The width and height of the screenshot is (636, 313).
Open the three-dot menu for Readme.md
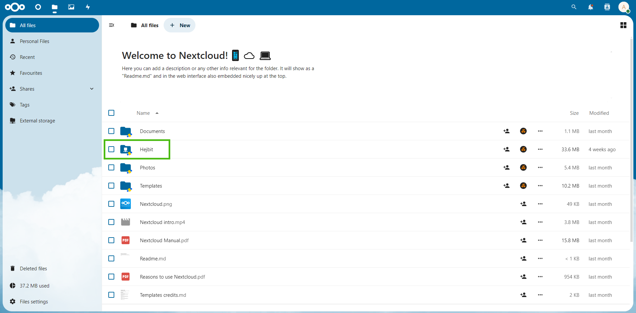(x=540, y=258)
